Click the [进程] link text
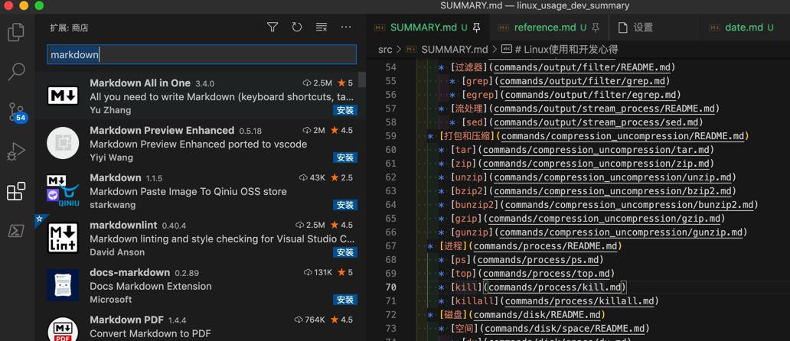 coord(453,246)
